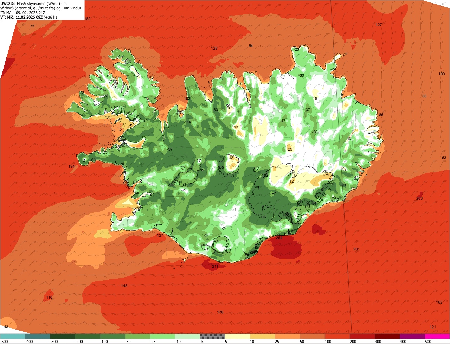Click the map value 176 in southern sea

220,312
